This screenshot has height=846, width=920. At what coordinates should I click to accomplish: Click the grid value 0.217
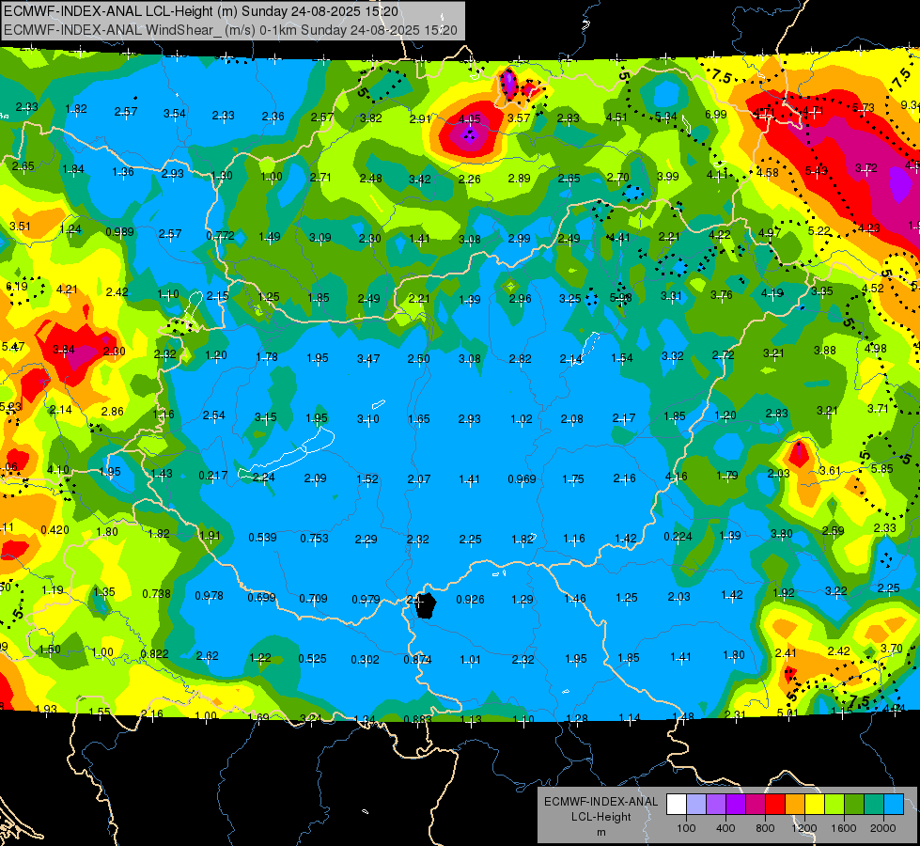click(212, 476)
